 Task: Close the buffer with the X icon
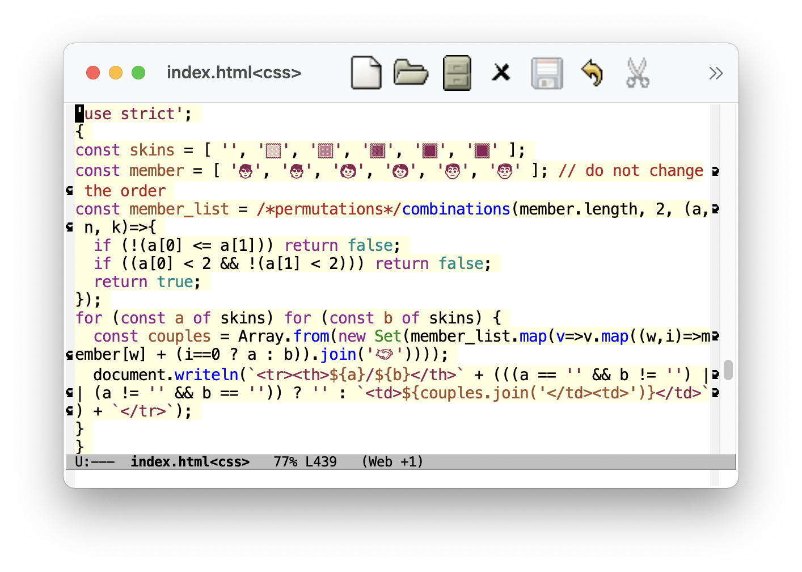pyautogui.click(x=501, y=73)
